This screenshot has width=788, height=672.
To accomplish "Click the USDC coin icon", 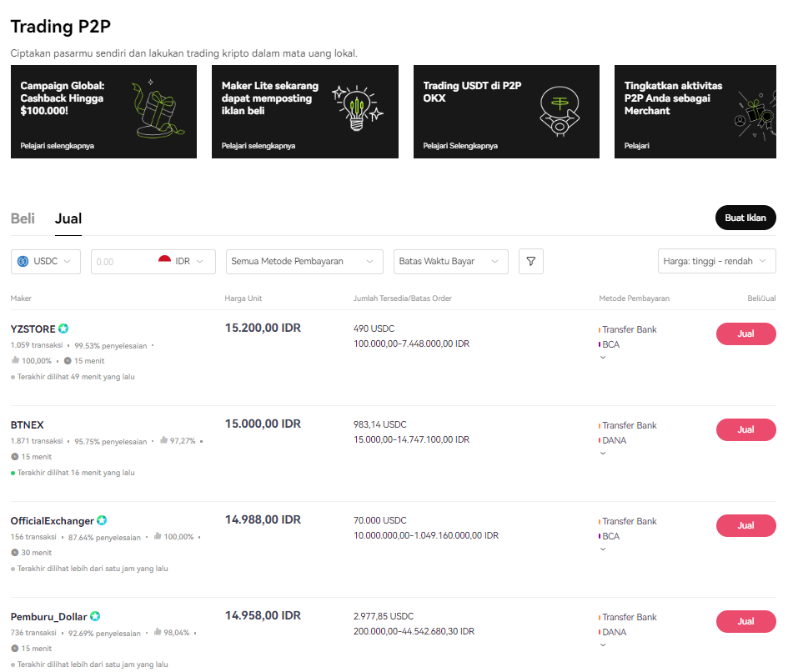I will [x=23, y=261].
